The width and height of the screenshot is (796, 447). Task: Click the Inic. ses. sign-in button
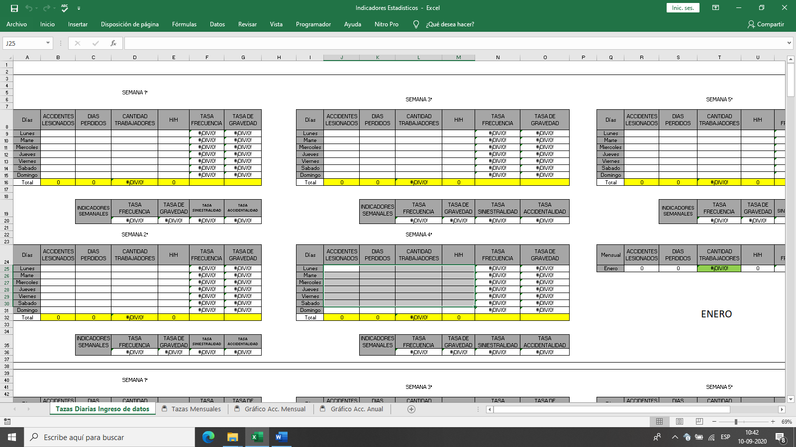coord(683,8)
